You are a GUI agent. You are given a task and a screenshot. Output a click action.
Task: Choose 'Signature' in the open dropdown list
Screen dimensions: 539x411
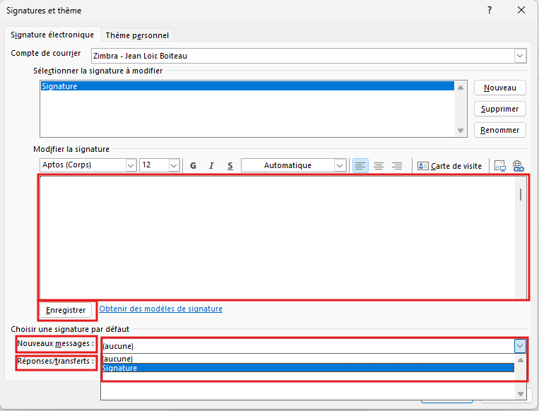click(307, 368)
